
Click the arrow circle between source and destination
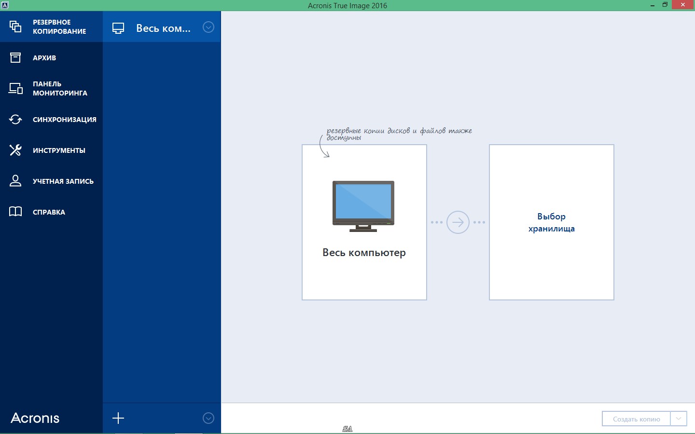tap(458, 222)
